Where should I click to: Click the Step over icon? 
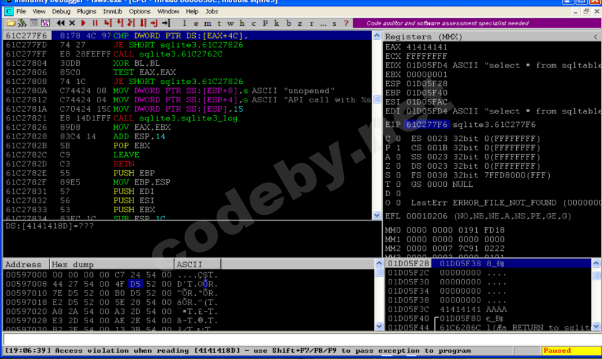(x=120, y=24)
